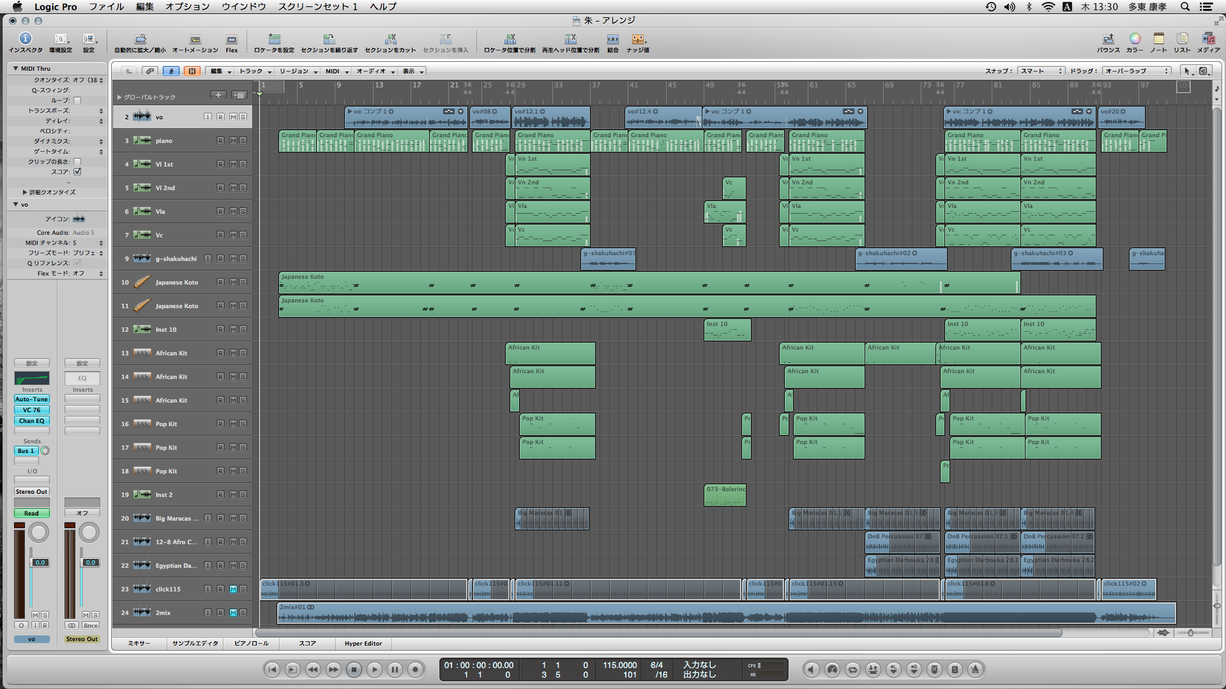Screen dimensions: 1226x689
Task: Click the Auto-Tune insert slot
Action: click(x=31, y=399)
